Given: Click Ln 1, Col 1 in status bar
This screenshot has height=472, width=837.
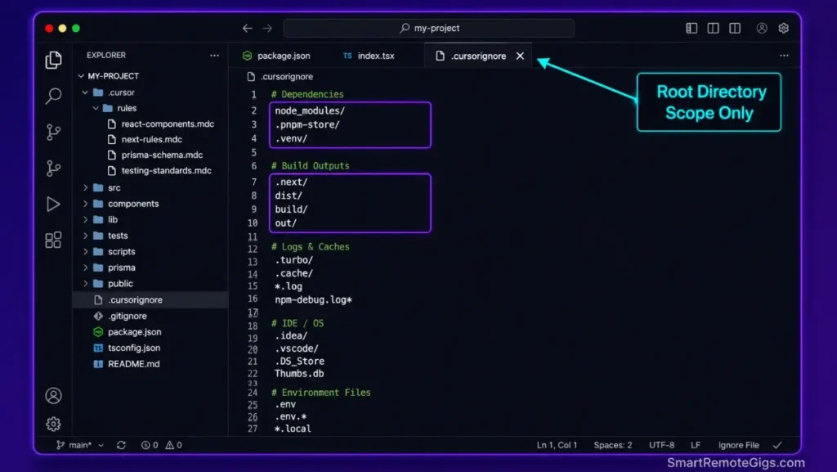Looking at the screenshot, I should 557,445.
